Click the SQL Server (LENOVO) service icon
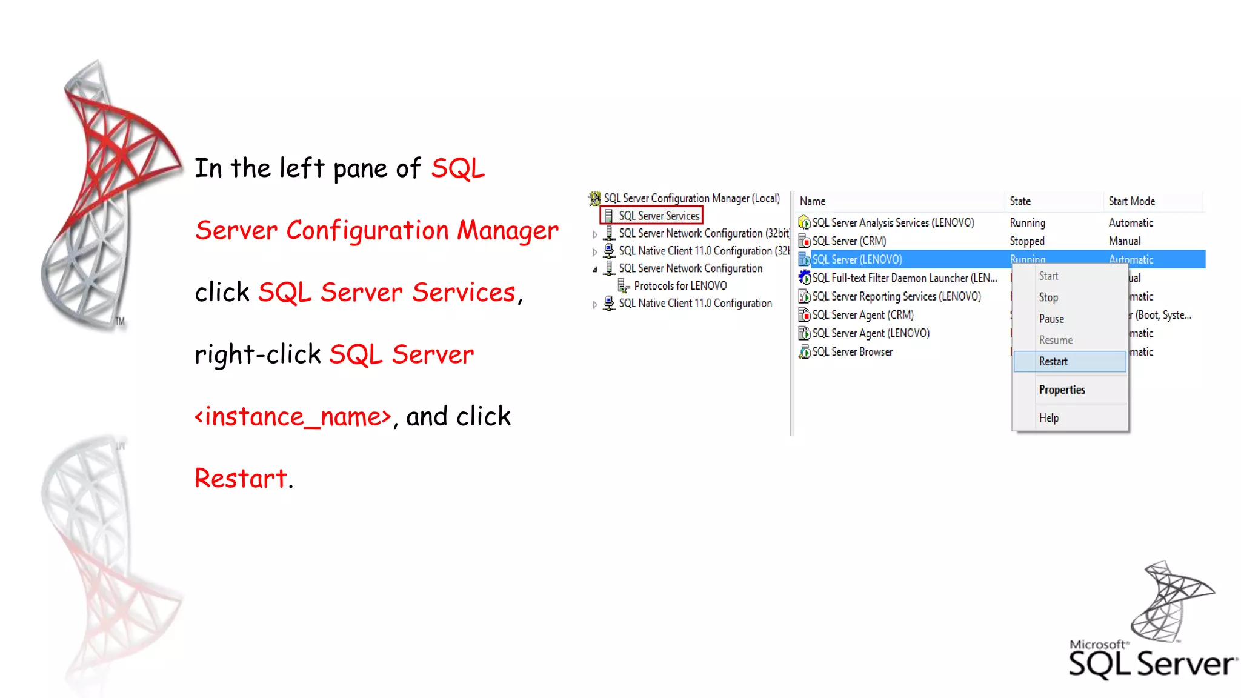Image resolution: width=1241 pixels, height=698 pixels. [804, 259]
